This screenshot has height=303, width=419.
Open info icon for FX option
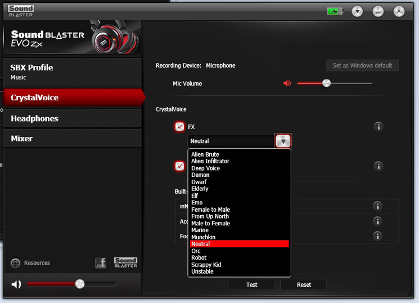(379, 127)
